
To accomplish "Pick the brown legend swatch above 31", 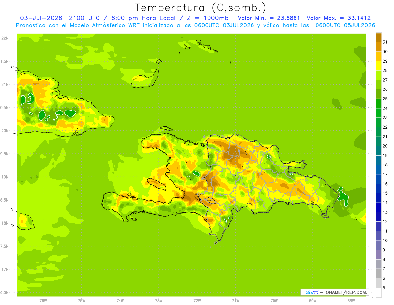I will point(379,38).
